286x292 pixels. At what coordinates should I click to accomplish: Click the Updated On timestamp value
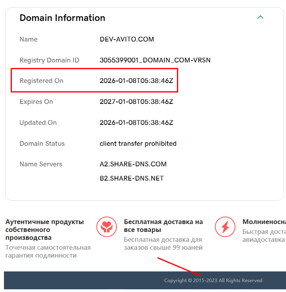click(x=137, y=122)
